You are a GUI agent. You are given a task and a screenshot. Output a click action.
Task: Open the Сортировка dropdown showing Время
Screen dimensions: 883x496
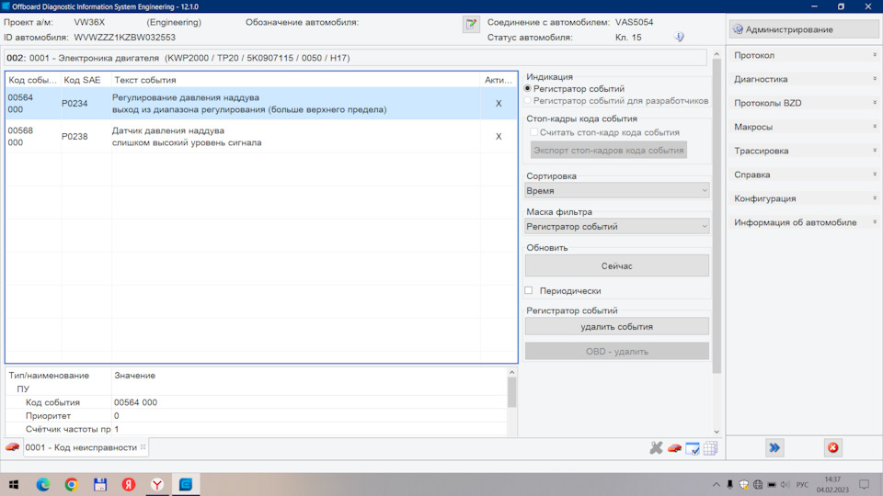click(x=616, y=191)
